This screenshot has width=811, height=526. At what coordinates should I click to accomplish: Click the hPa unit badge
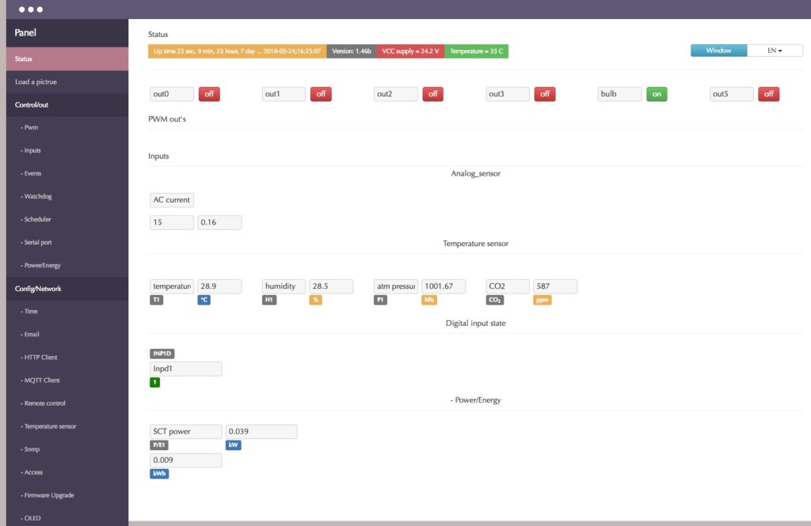[x=428, y=301]
